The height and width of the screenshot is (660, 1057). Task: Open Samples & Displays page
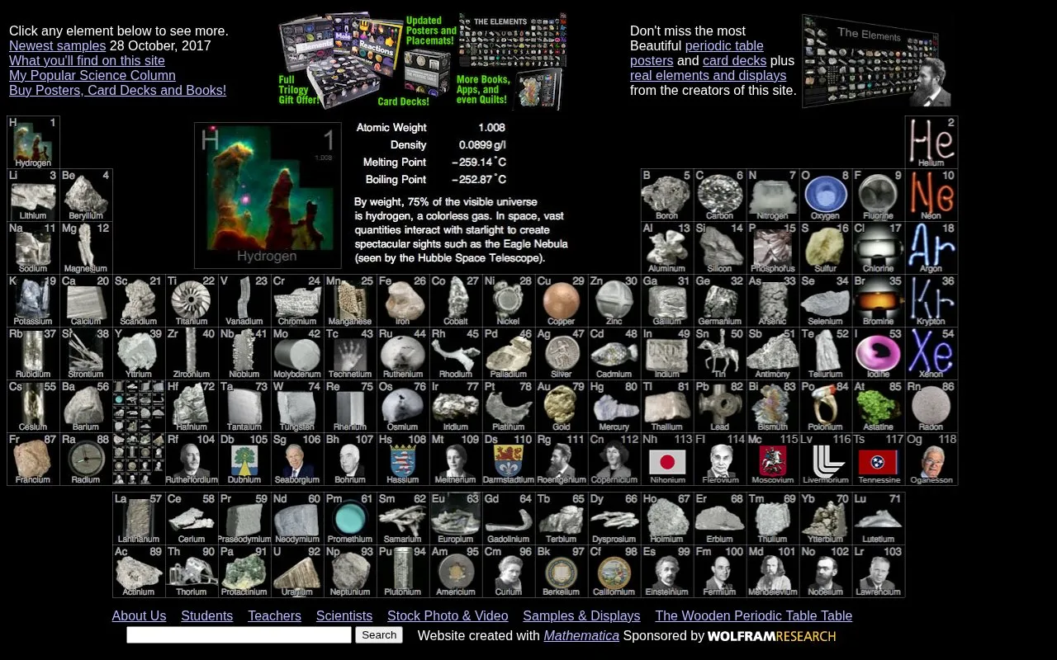coord(581,615)
